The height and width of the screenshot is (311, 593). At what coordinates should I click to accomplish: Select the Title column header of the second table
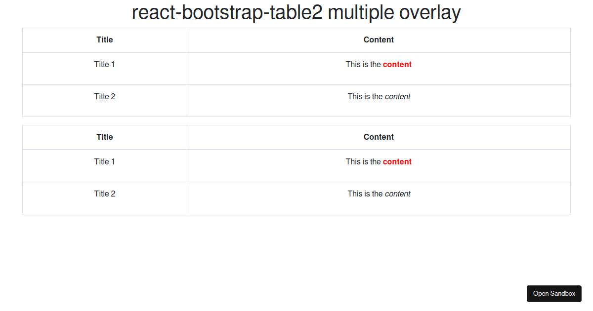click(104, 137)
